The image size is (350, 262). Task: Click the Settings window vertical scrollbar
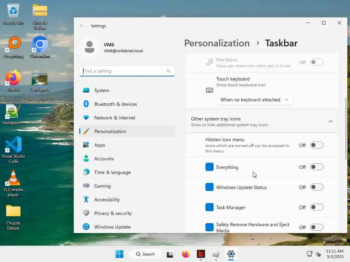346,129
